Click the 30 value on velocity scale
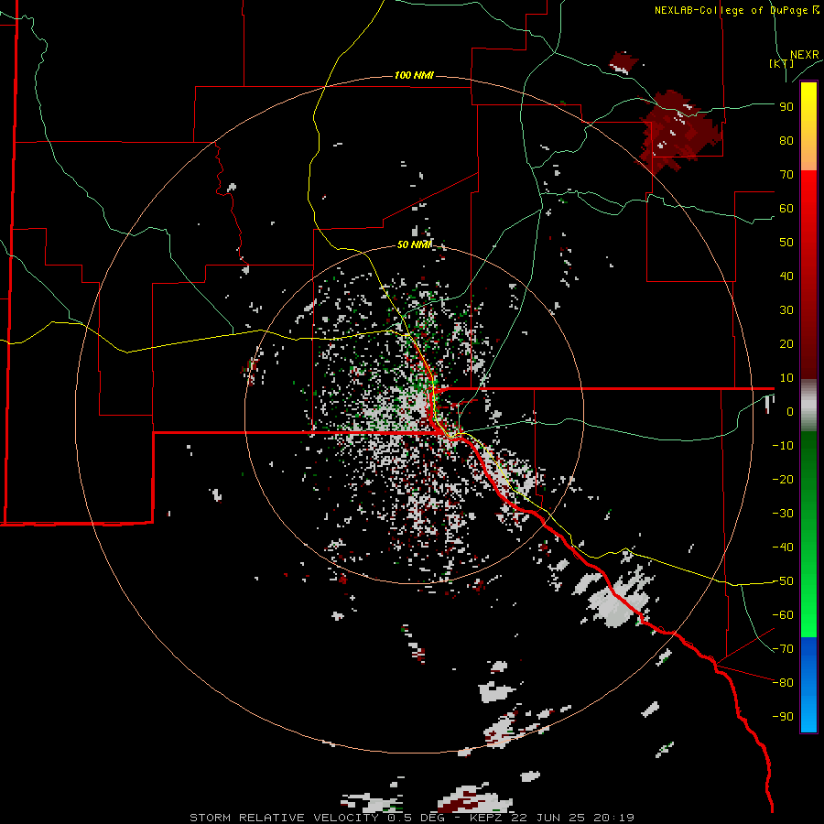 pos(786,310)
